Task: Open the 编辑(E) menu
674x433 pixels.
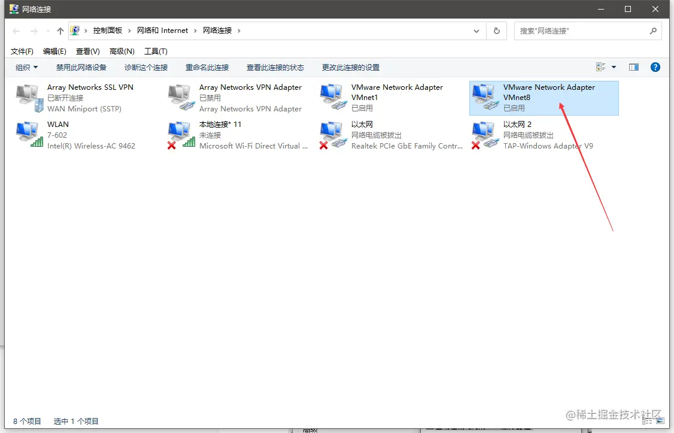Action: pos(54,51)
